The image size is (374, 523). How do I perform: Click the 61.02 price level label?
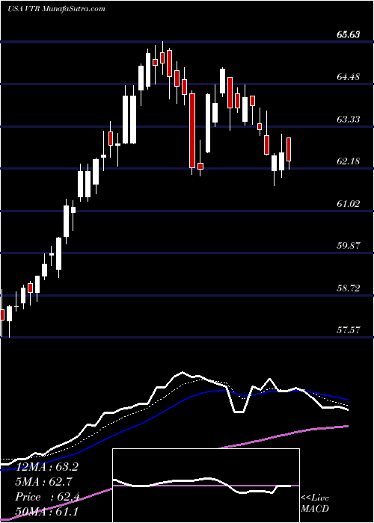[349, 204]
